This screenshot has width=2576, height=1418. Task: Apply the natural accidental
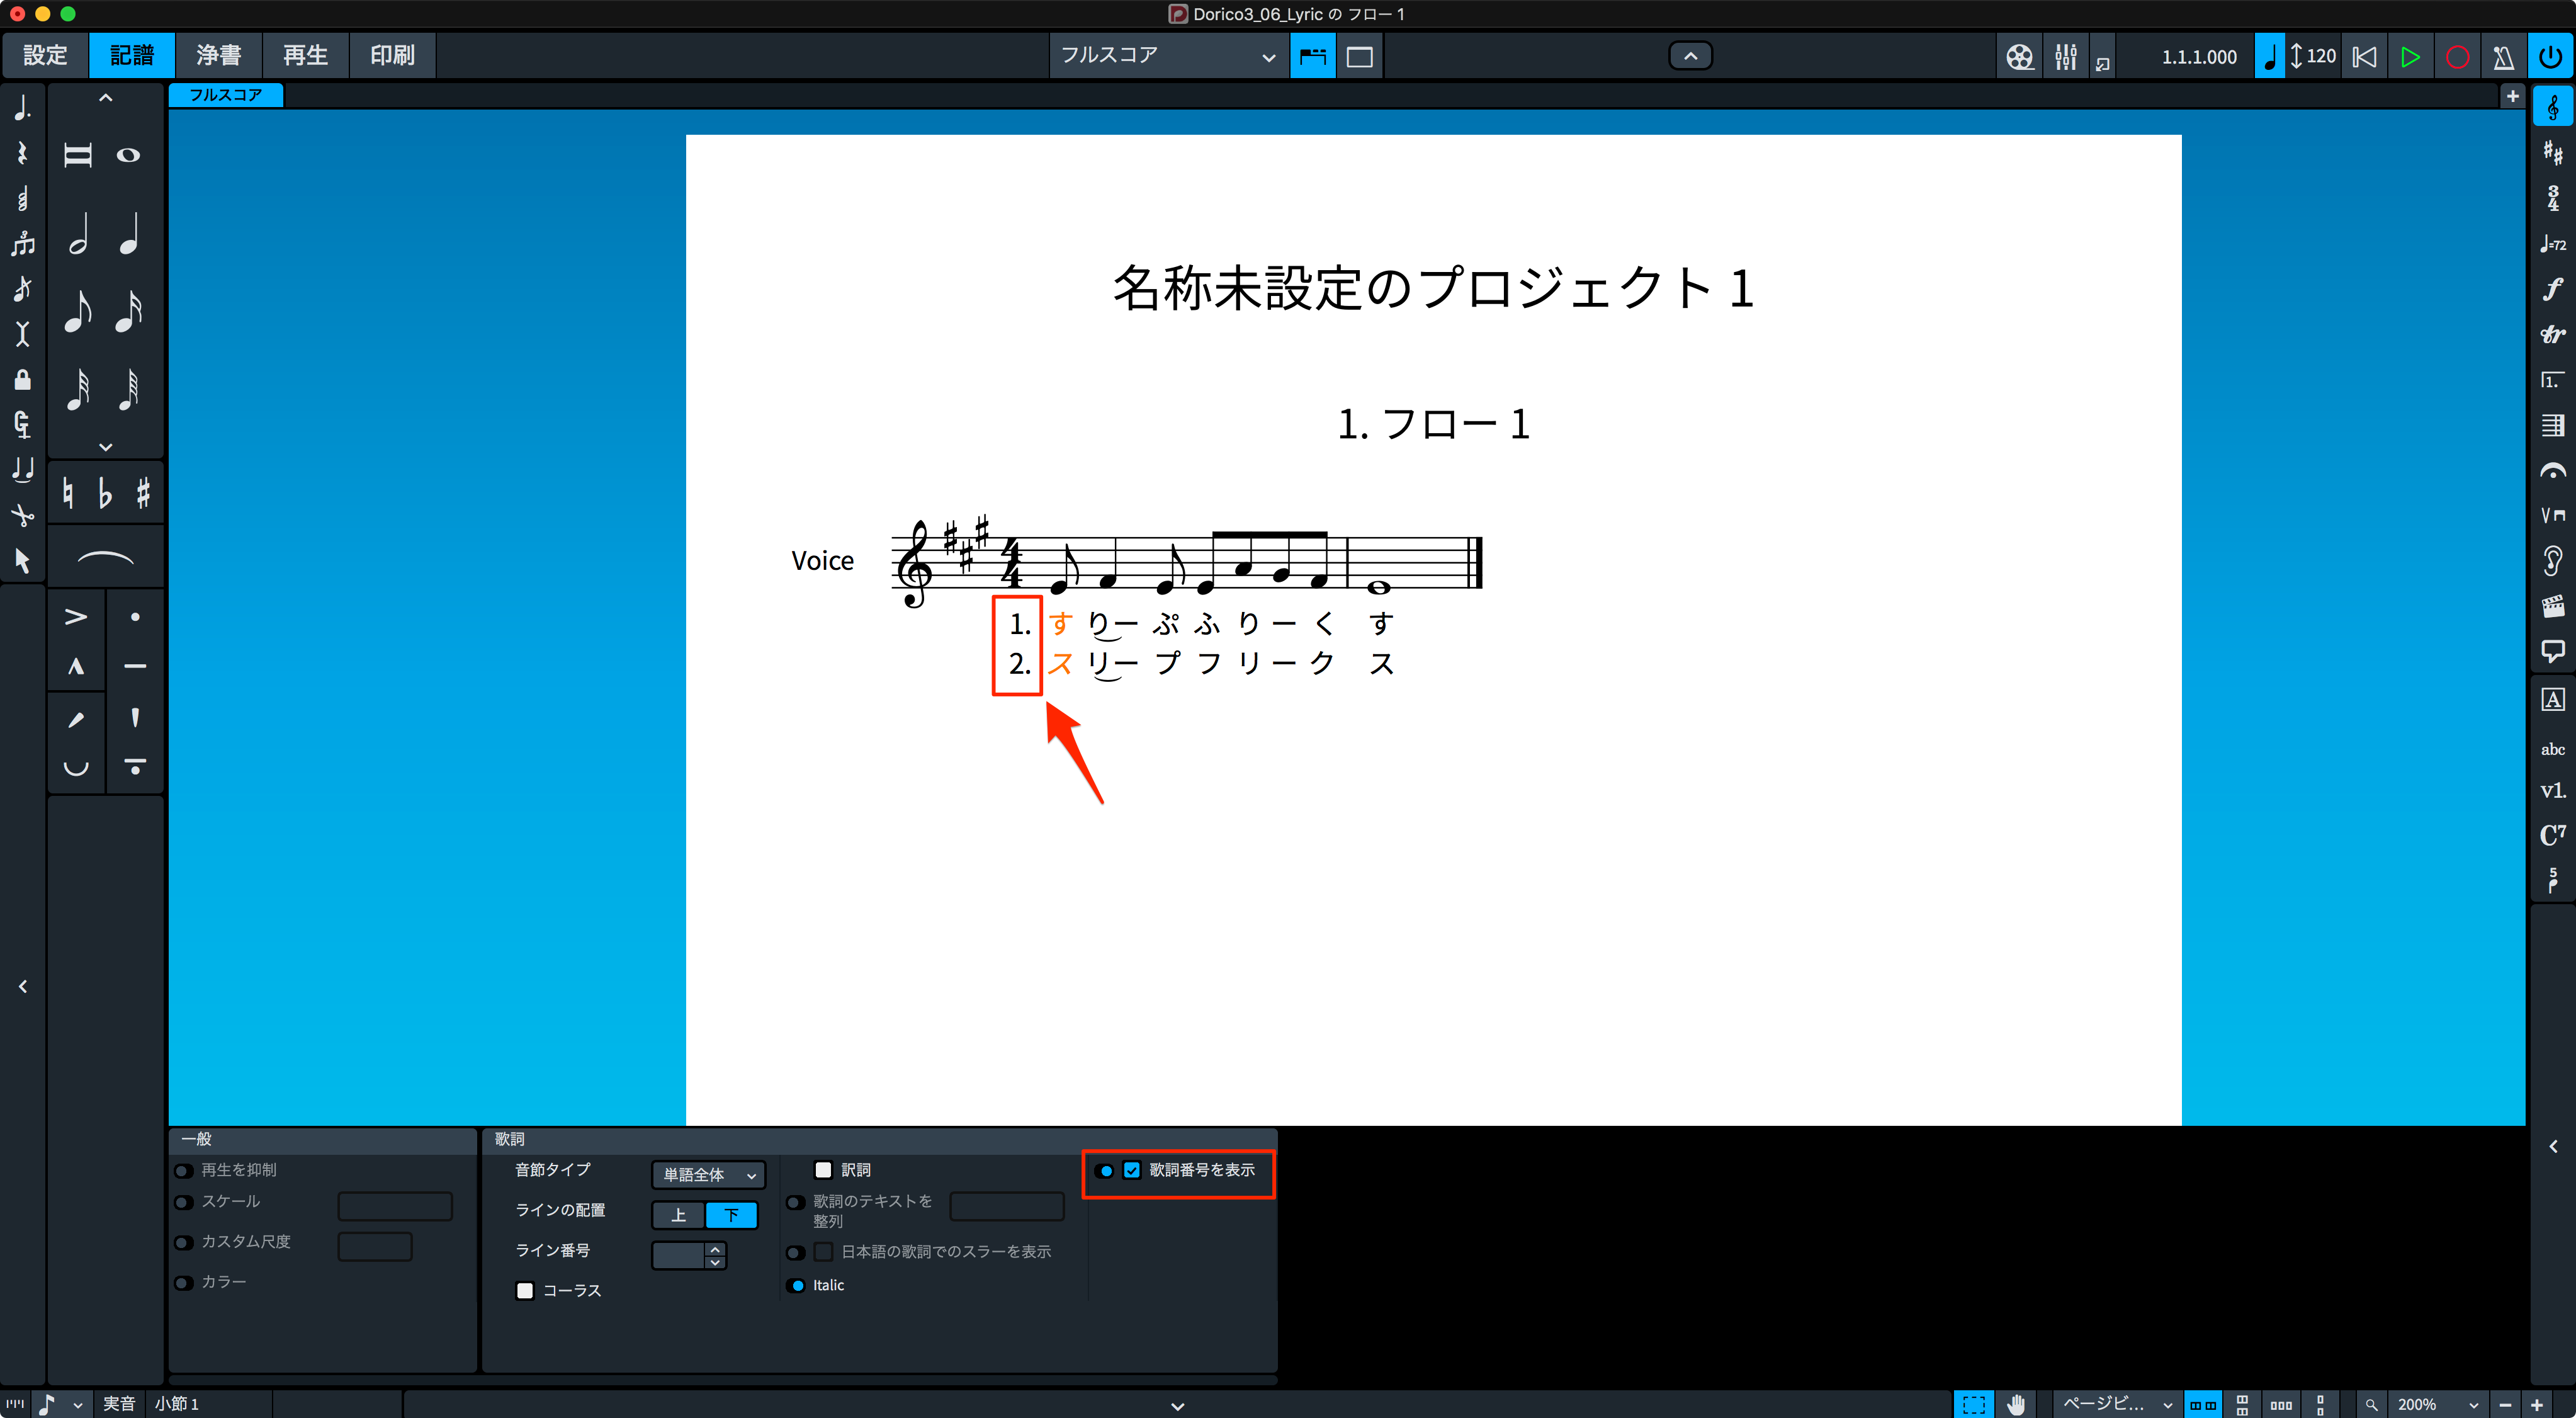(68, 493)
